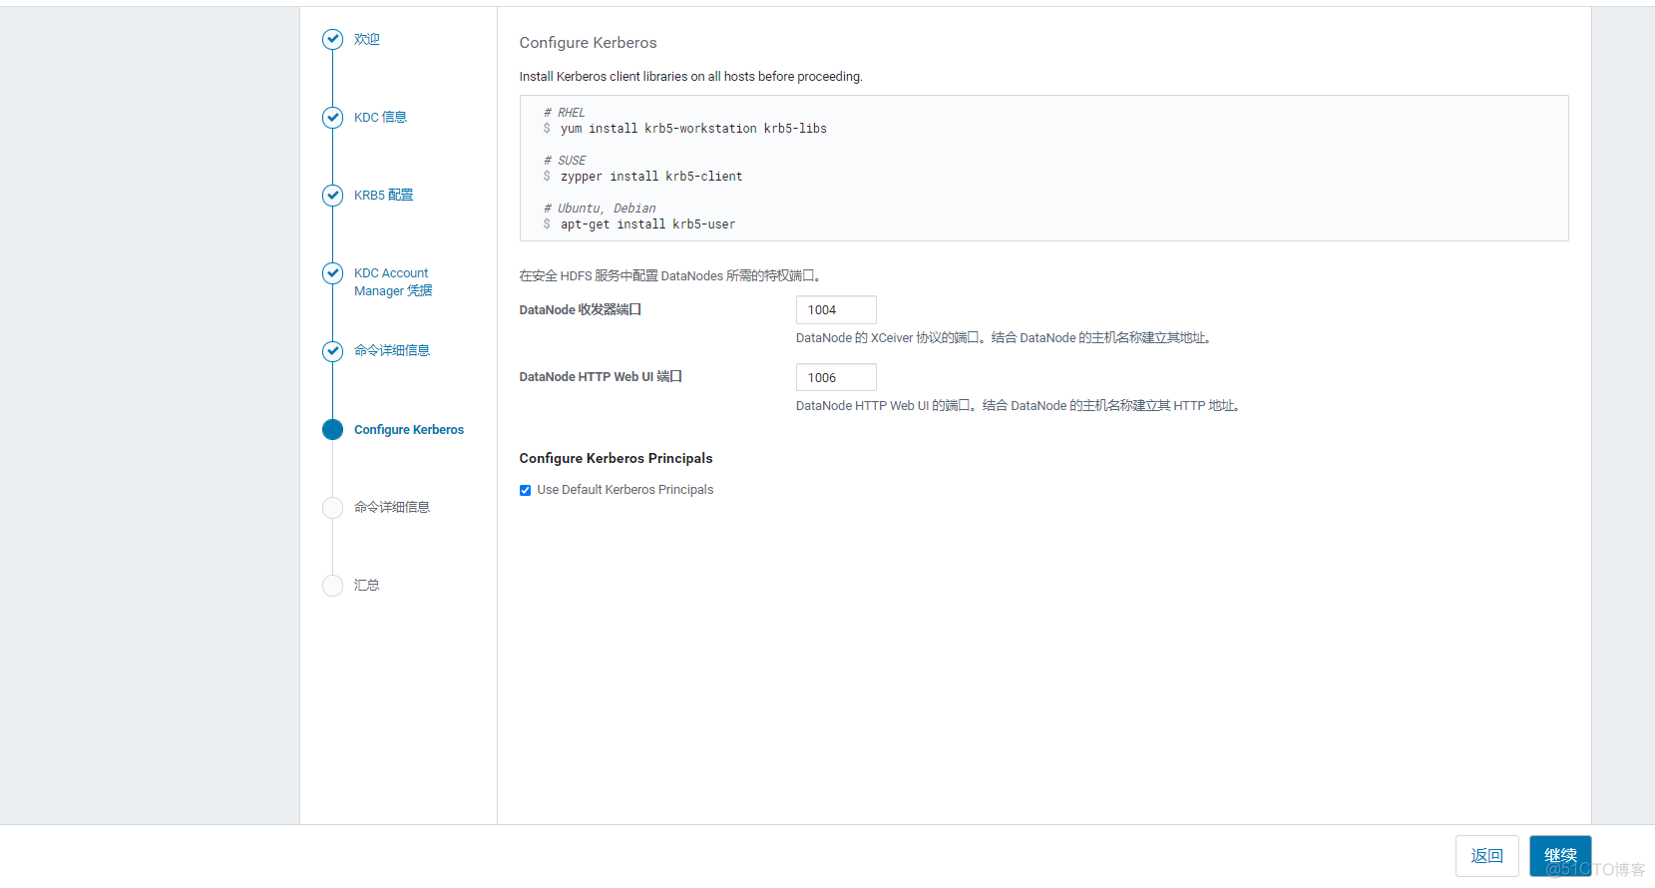
Task: Click the DataNode 收发器端口 label
Action: [580, 309]
